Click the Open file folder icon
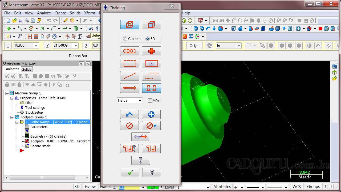The image size is (341, 192). point(14,21)
